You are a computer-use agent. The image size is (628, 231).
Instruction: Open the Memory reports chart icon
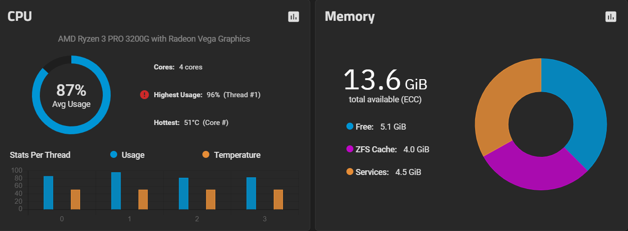click(x=611, y=17)
